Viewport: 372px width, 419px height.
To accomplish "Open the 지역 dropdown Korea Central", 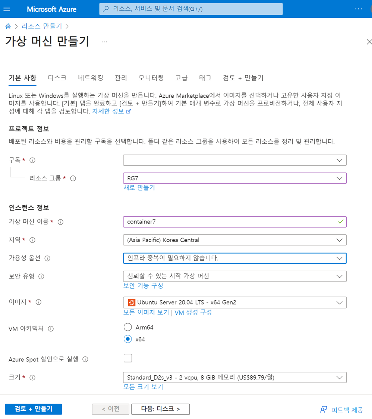I will click(x=235, y=240).
